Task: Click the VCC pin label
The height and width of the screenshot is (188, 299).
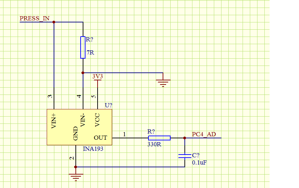Action: [x=97, y=120]
